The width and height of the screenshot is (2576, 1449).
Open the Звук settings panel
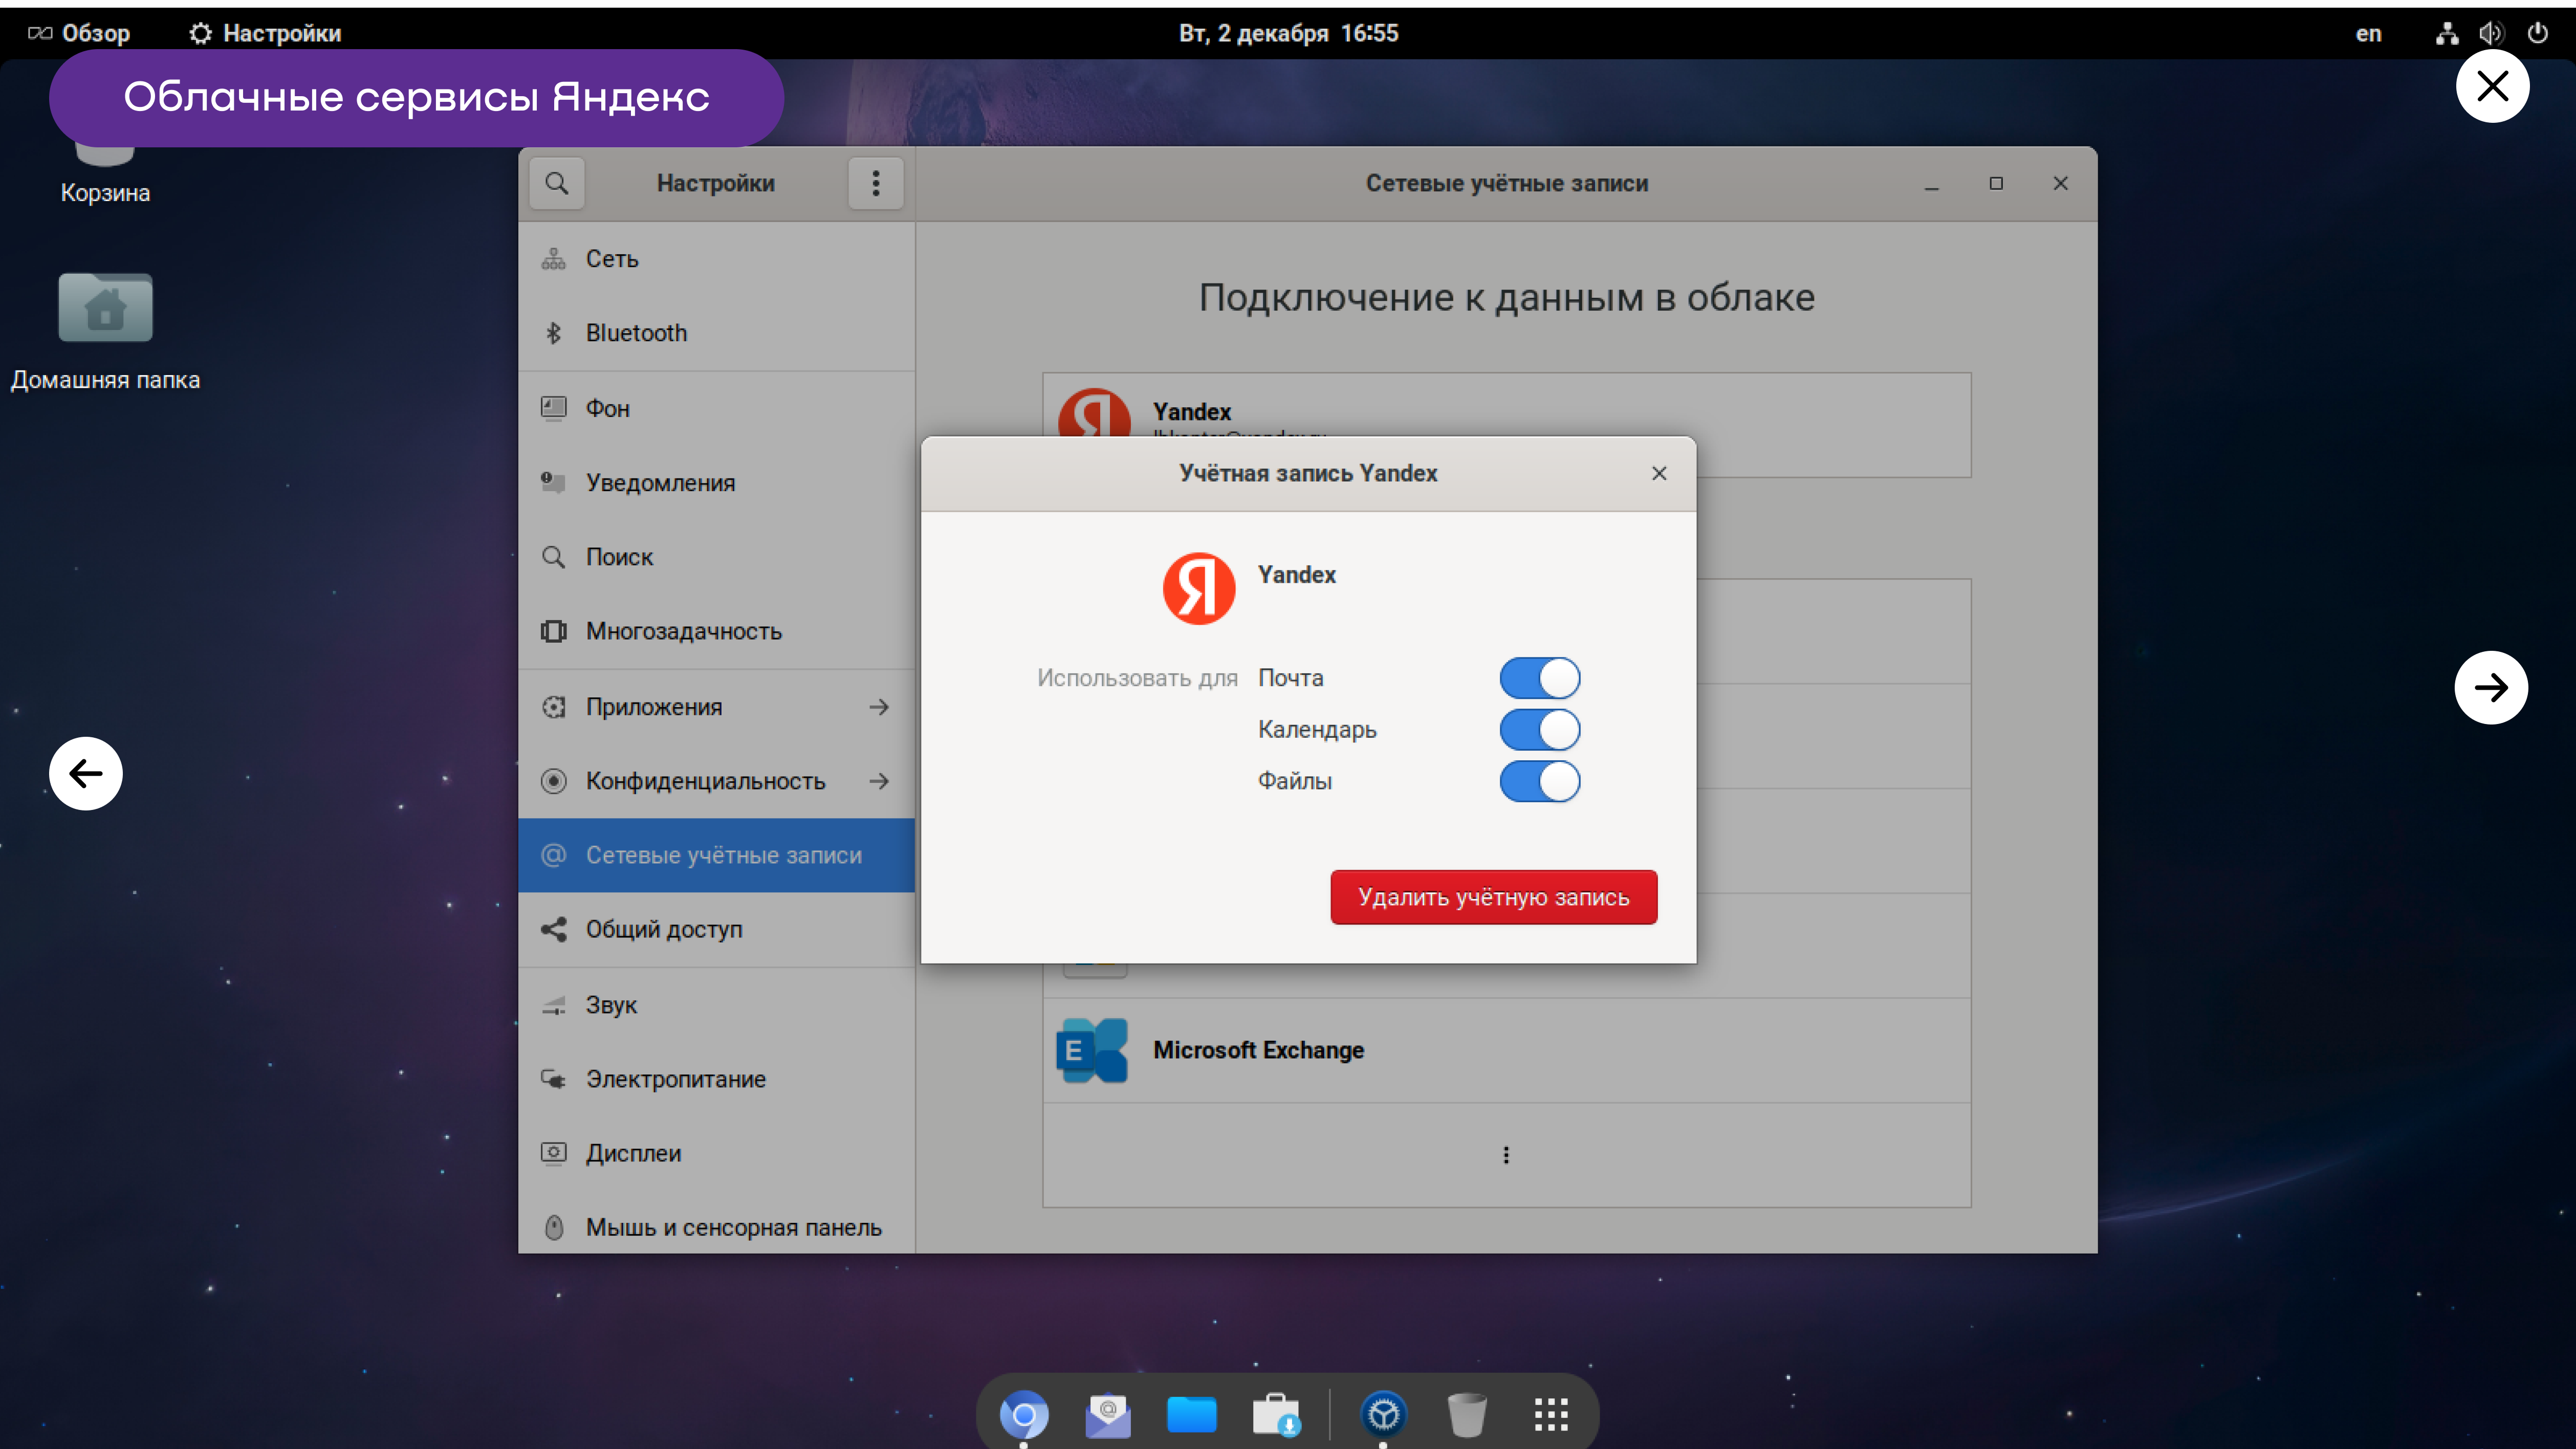(x=611, y=1005)
